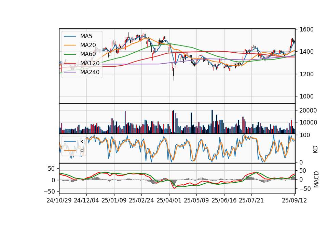328x236 pixels.
Task: Click the MA20 legend label
Action: point(88,45)
